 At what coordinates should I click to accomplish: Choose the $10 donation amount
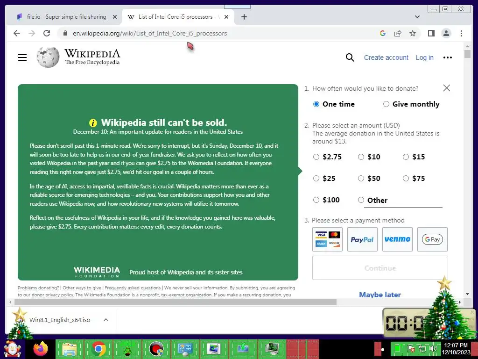click(x=361, y=157)
